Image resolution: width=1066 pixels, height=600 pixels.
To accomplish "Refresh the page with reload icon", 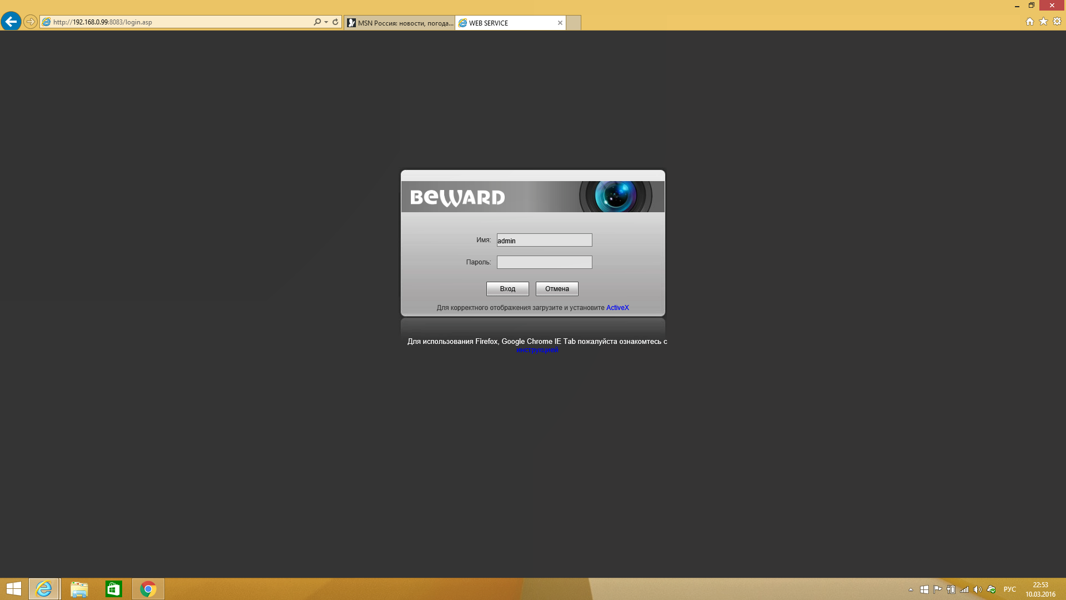I will point(335,22).
